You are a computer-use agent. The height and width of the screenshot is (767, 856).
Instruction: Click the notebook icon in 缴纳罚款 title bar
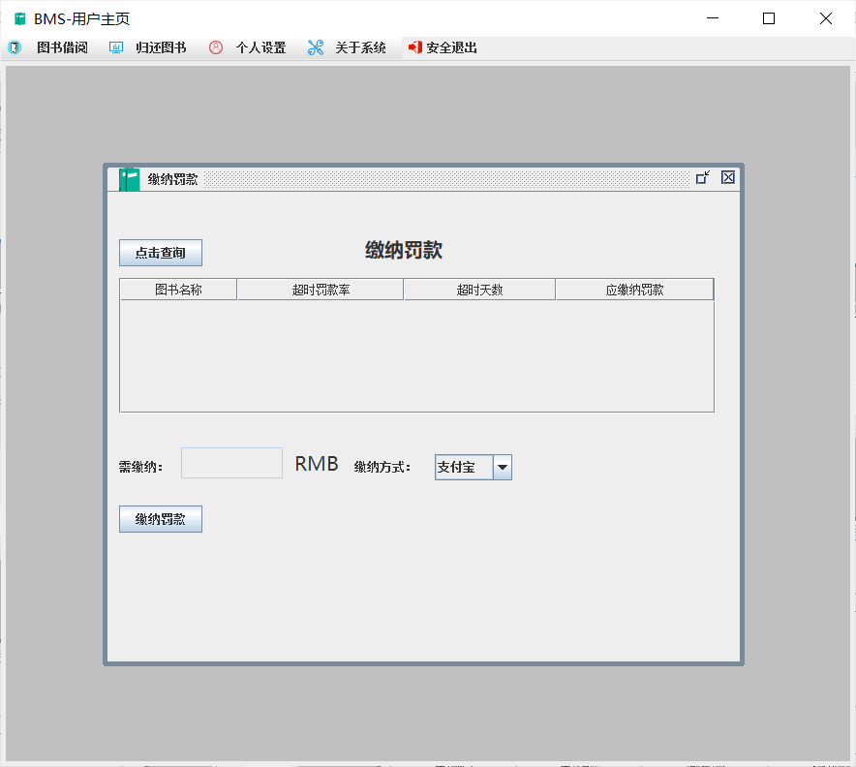pyautogui.click(x=128, y=179)
